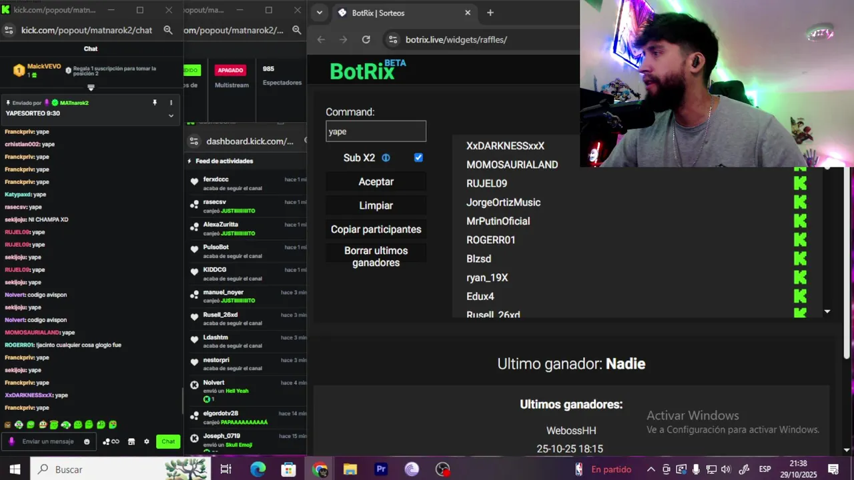This screenshot has width=854, height=480.
Task: Open File Explorer from taskbar
Action: [x=350, y=469]
